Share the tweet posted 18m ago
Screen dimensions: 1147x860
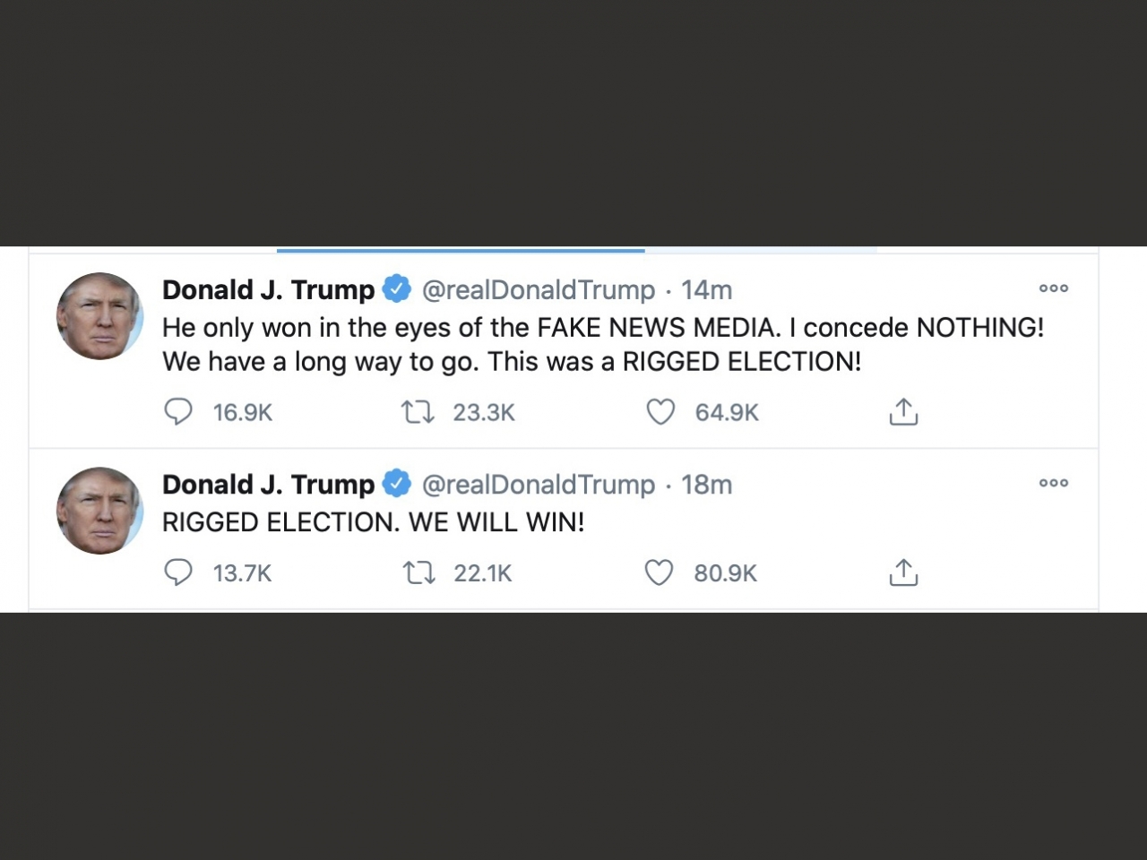pos(903,572)
